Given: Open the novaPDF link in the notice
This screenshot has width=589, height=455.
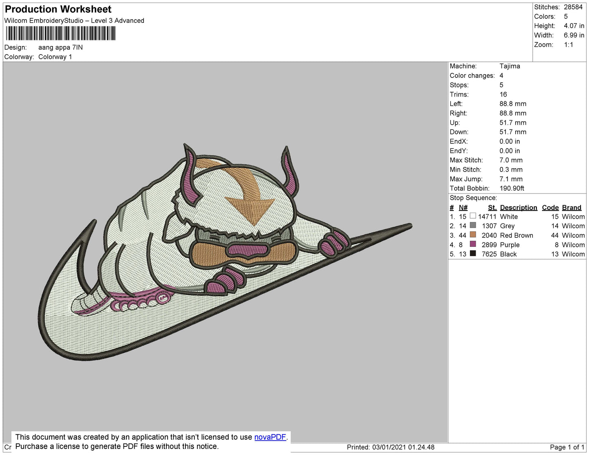Looking at the screenshot, I should 270,437.
